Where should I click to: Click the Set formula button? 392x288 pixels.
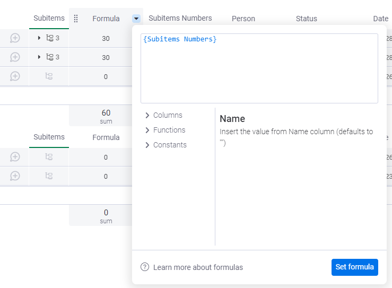point(354,267)
